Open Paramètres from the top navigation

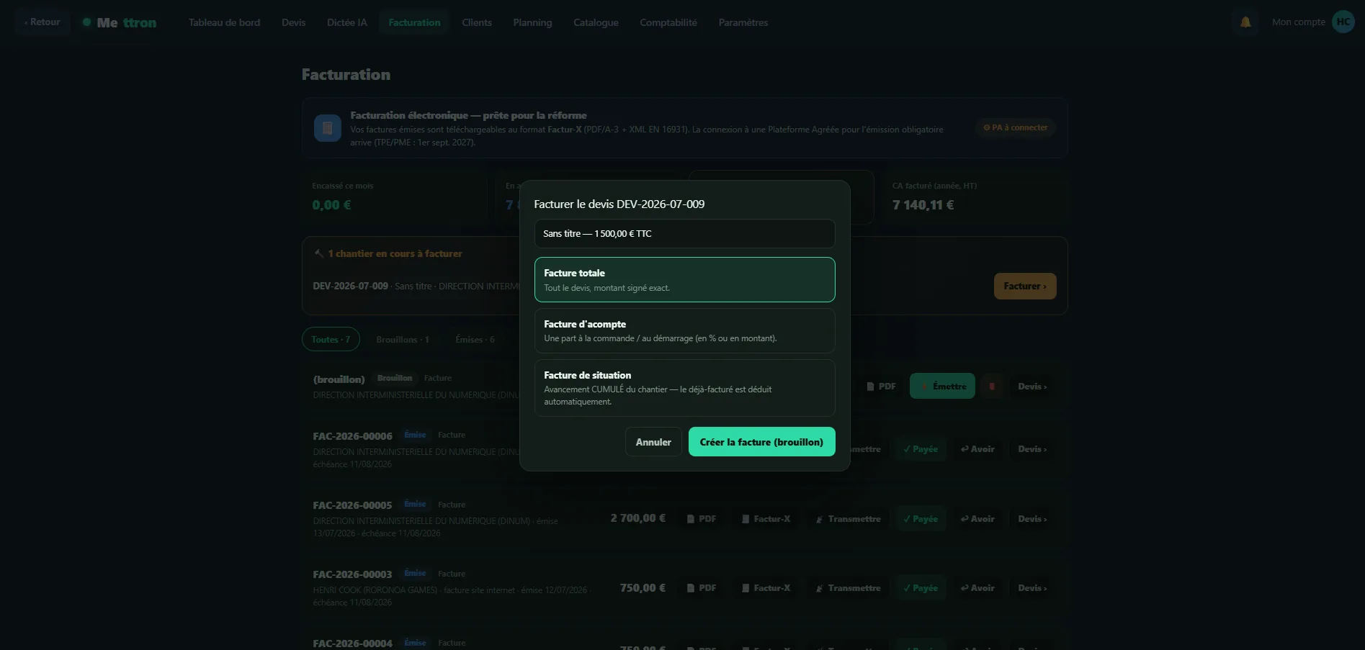point(743,22)
